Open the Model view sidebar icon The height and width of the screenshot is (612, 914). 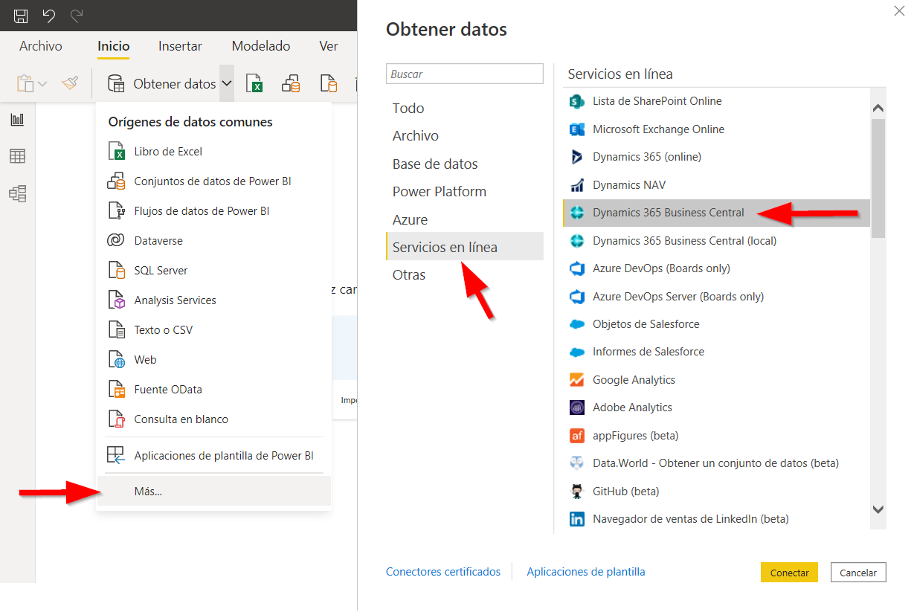pos(17,194)
